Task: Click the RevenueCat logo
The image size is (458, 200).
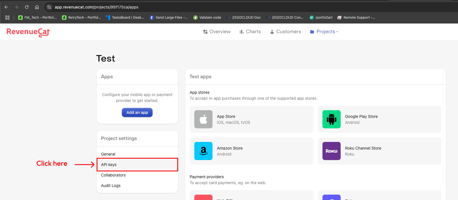Action: click(x=28, y=32)
